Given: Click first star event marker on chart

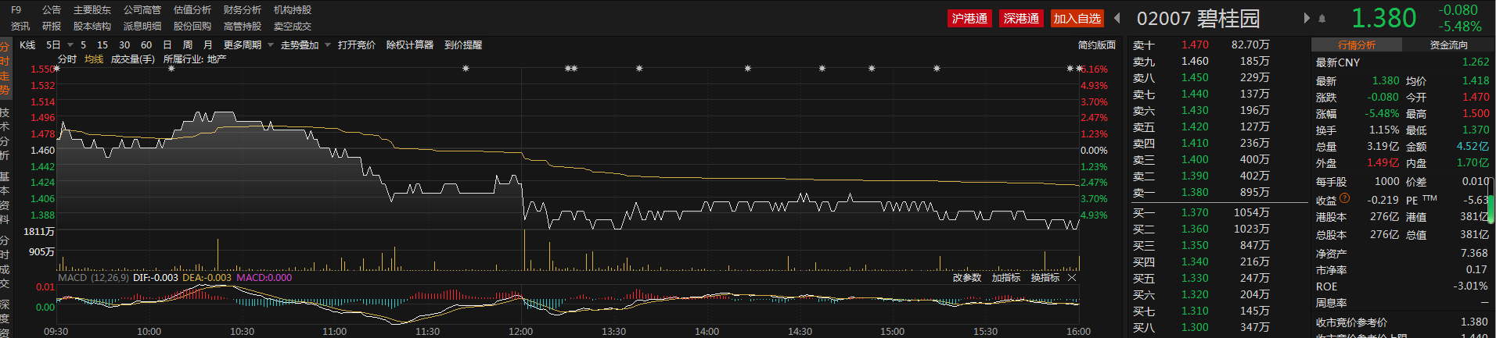Looking at the screenshot, I should coord(57,69).
